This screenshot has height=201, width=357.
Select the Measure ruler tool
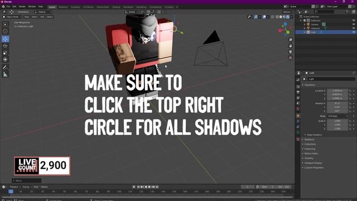5,74
